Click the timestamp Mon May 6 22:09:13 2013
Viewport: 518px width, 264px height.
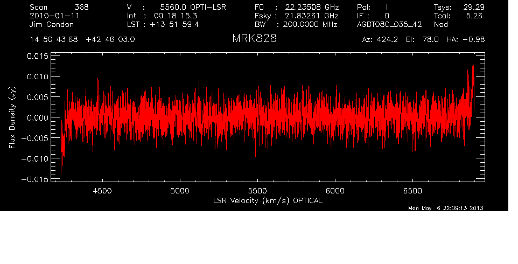[446, 208]
